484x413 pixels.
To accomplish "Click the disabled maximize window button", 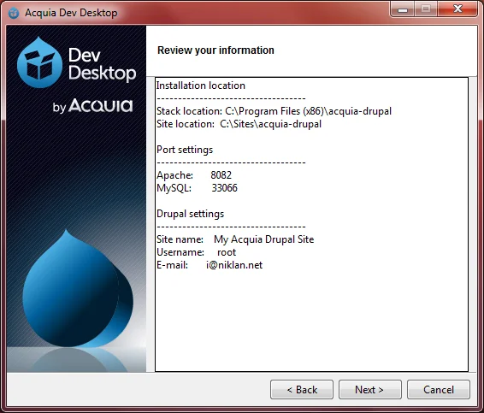I will 426,9.
